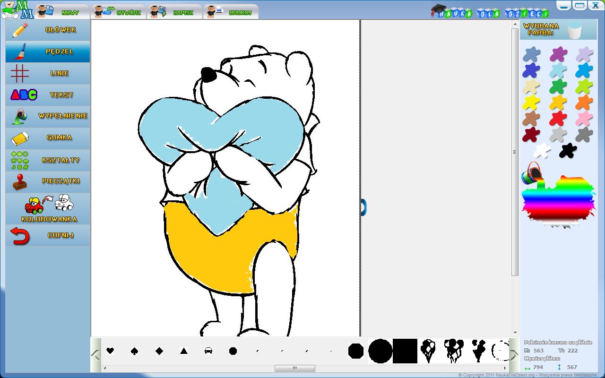Select the large circle brush shape
This screenshot has width=605, height=378.
tap(380, 351)
